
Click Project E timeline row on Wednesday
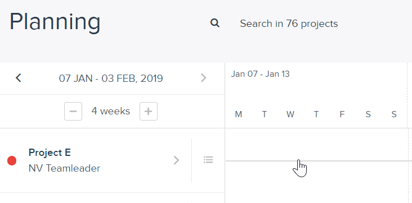290,160
